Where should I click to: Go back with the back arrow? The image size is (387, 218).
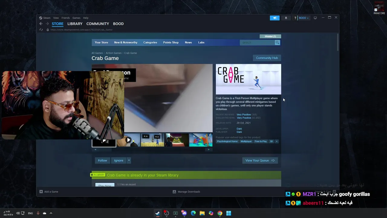pyautogui.click(x=41, y=24)
